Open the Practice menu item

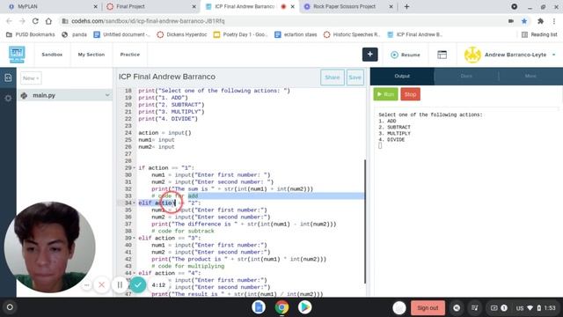[x=130, y=55]
